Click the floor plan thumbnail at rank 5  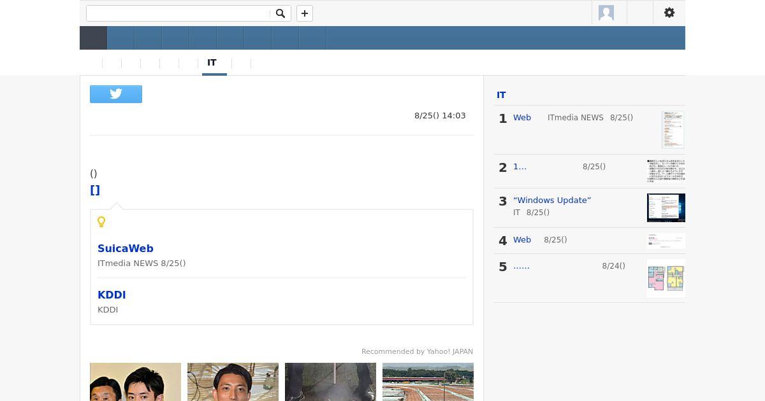tap(666, 278)
